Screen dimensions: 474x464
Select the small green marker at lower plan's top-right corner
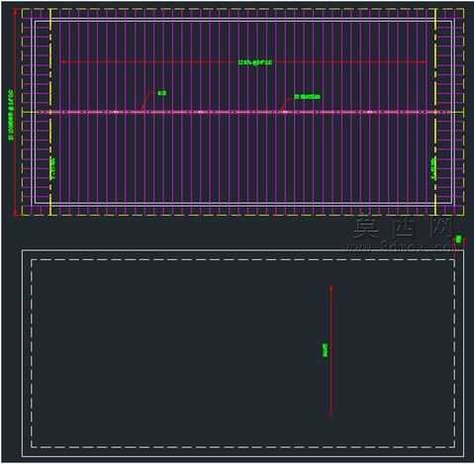tap(458, 239)
